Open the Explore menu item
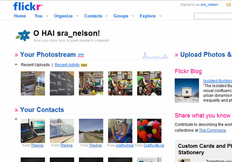The width and height of the screenshot is (232, 162). coord(148,16)
